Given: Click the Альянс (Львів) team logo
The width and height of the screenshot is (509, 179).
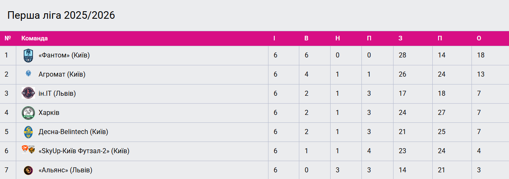Looking at the screenshot, I should pos(28,170).
